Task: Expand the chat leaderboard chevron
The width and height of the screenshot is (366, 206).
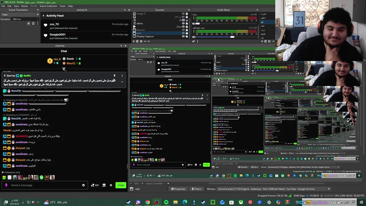Action: pyautogui.click(x=64, y=69)
